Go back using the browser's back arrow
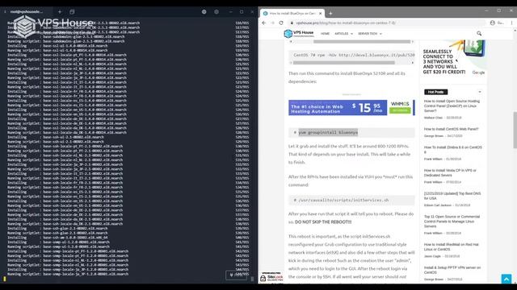Screen dimensions: 517x290 [264, 23]
